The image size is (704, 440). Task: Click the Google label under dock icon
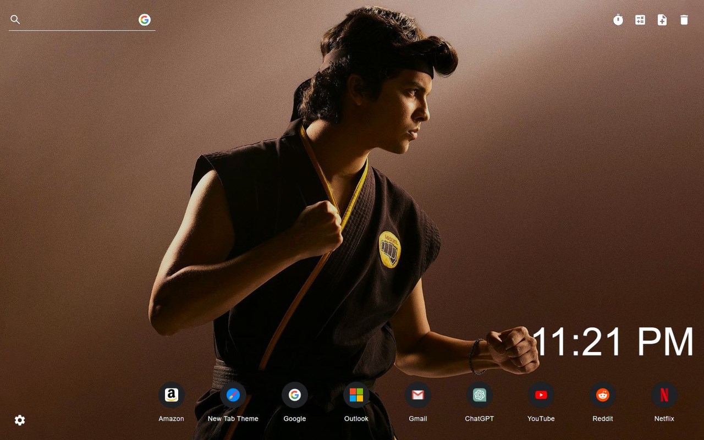click(295, 419)
